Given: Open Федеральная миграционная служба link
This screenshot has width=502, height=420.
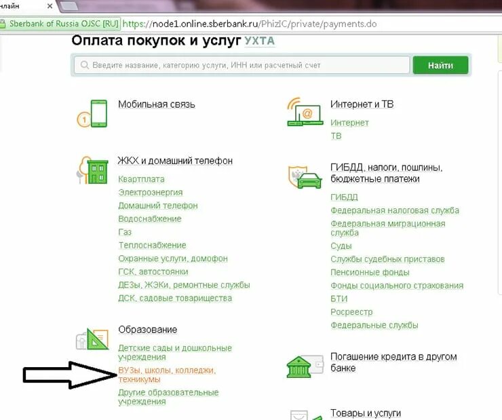Looking at the screenshot, I should tap(388, 228).
